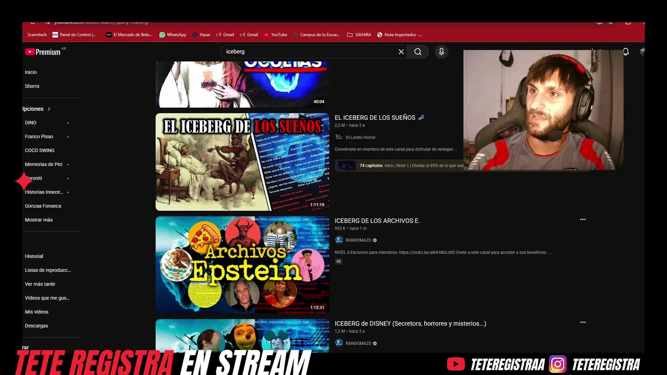Start voice search with the microphone icon

(x=441, y=52)
